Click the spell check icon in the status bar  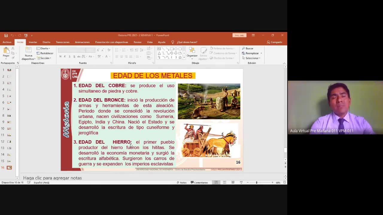[29, 182]
